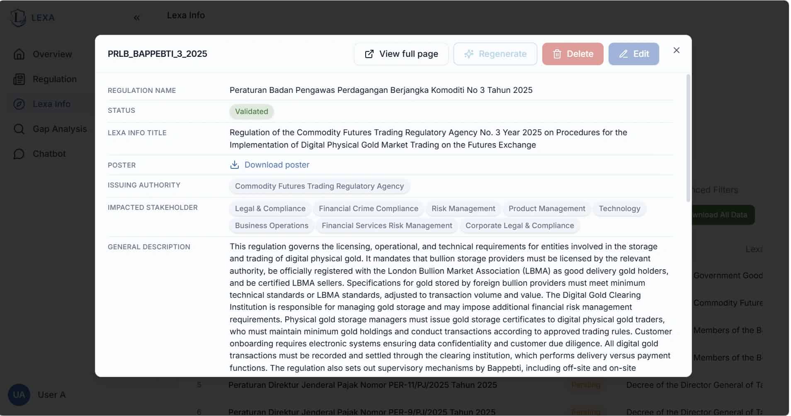791x416 pixels.
Task: Select the Legal & Compliance stakeholder tag
Action: tap(270, 209)
